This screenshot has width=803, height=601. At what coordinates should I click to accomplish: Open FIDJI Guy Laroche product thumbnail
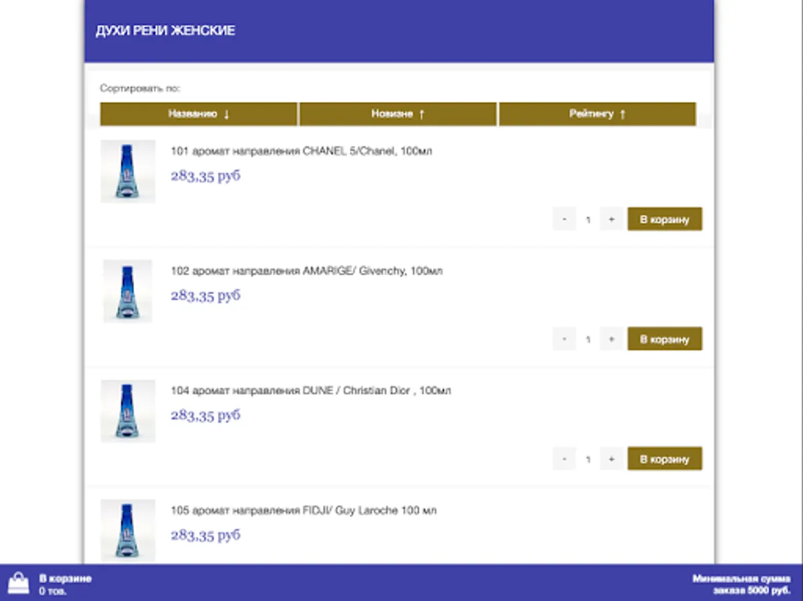click(128, 530)
